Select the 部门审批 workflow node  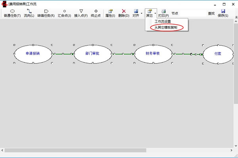(92, 54)
